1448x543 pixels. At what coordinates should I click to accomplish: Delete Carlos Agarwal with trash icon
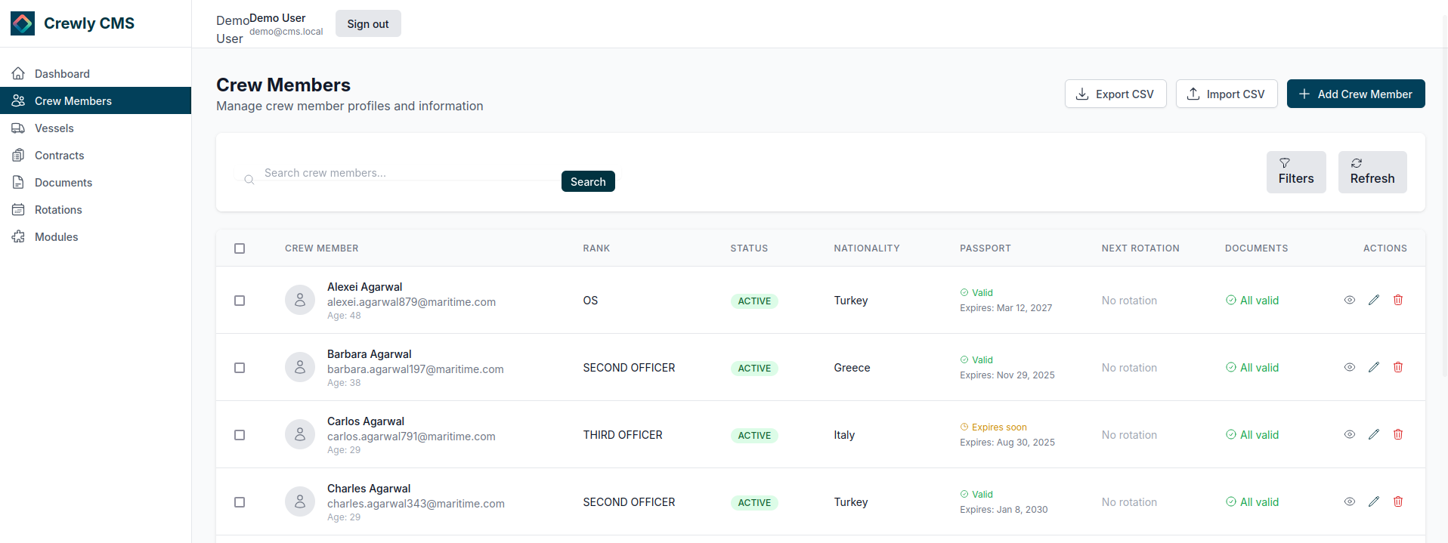[1398, 434]
